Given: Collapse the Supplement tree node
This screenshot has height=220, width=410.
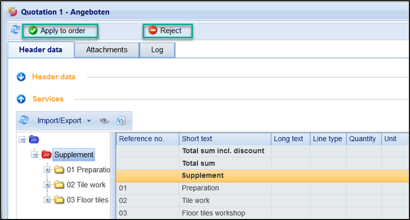Looking at the screenshot, I should (35, 154).
